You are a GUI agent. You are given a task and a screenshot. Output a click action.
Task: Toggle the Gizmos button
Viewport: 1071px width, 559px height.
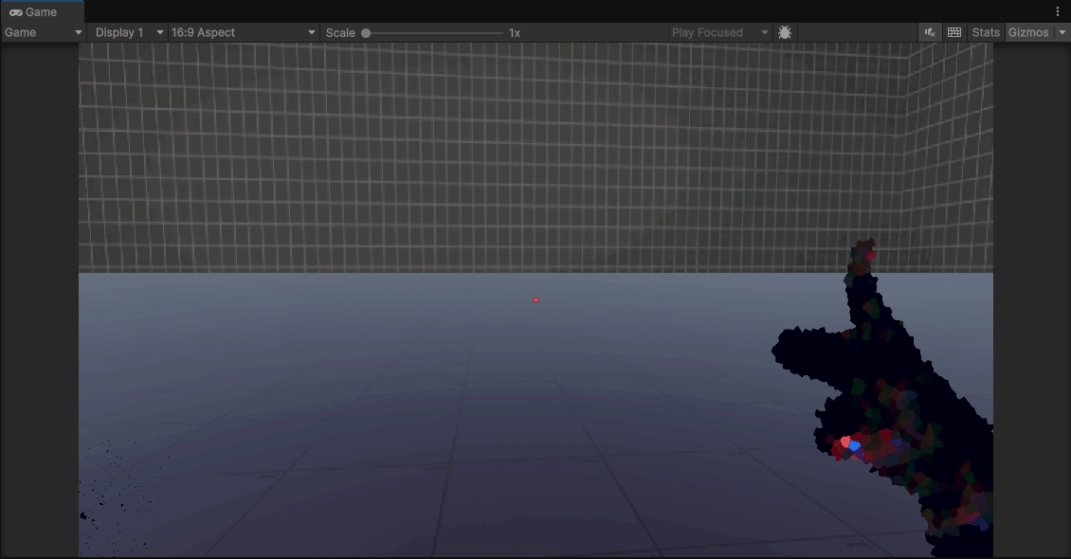[x=1028, y=32]
